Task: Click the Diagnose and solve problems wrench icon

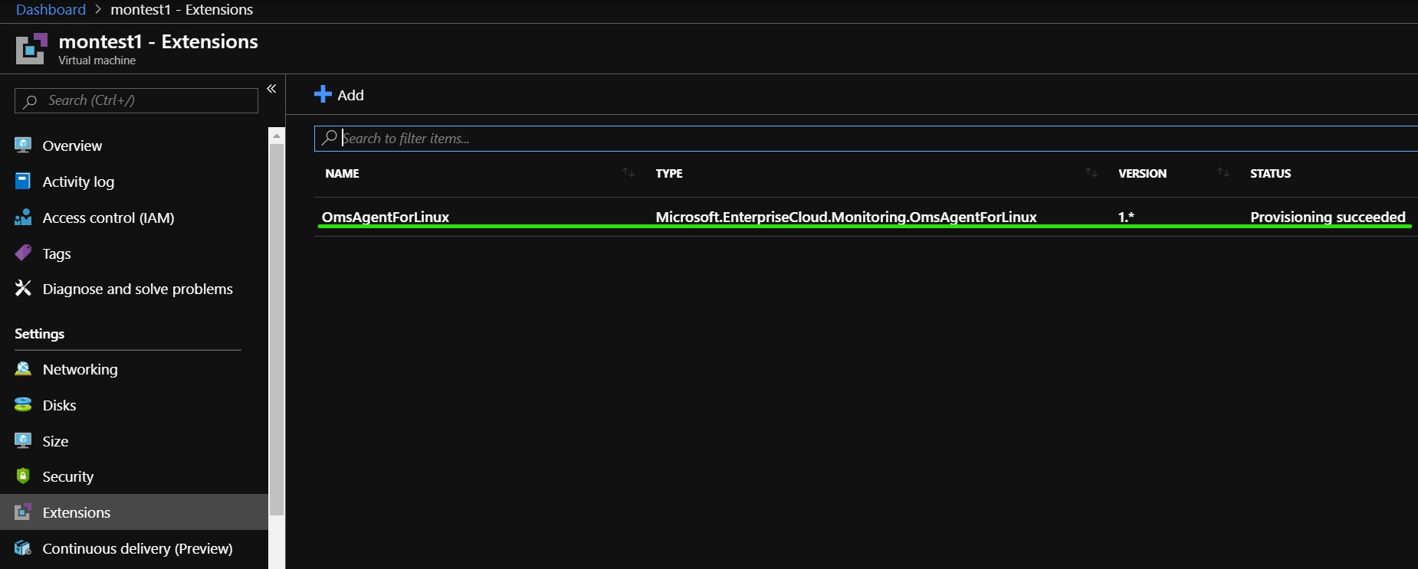Action: coord(23,288)
